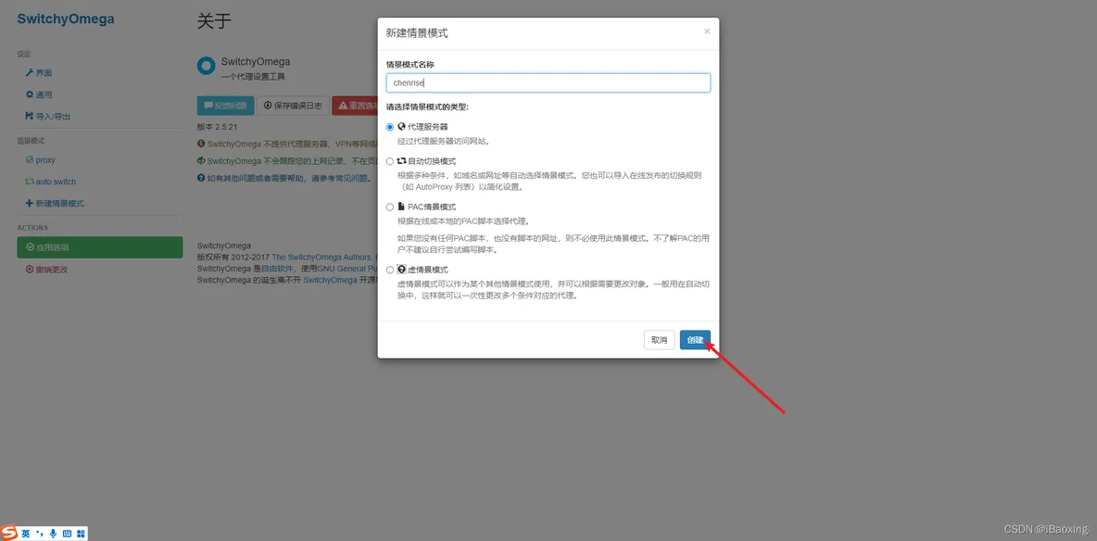This screenshot has width=1097, height=541.
Task: Click the 请选择情景模式的类型 label
Action: click(427, 107)
